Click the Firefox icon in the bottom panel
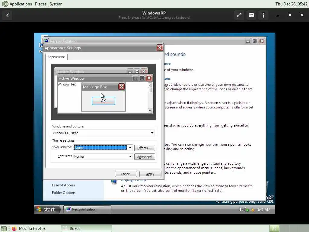Screen dimensions: 309x232 tap(14, 228)
